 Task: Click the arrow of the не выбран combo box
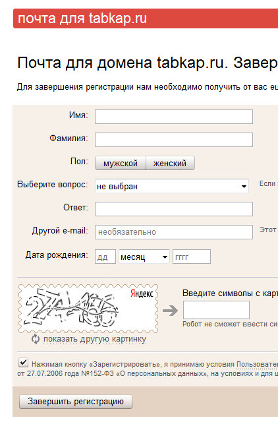(x=244, y=187)
